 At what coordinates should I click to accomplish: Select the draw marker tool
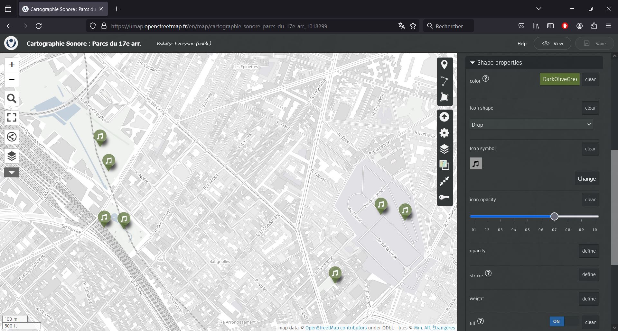click(x=444, y=65)
